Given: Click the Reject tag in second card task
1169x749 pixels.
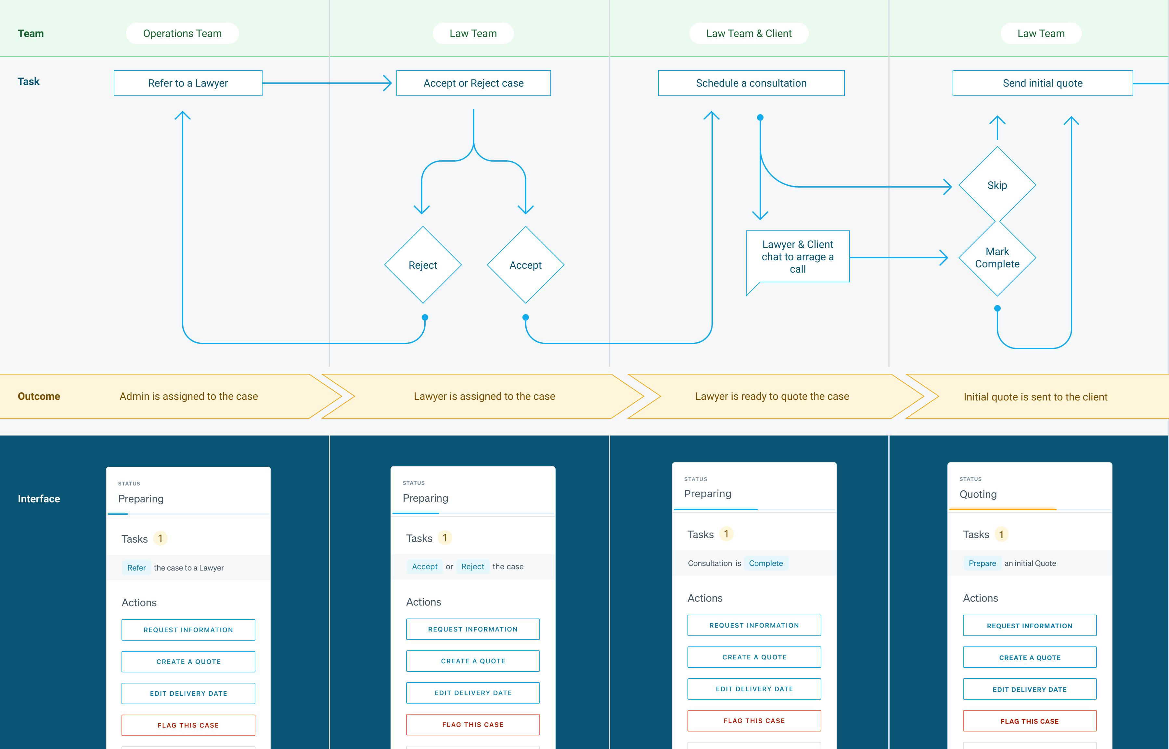Looking at the screenshot, I should tap(472, 567).
